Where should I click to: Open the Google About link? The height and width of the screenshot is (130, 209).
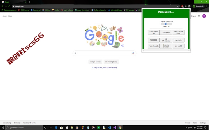coord(5,16)
